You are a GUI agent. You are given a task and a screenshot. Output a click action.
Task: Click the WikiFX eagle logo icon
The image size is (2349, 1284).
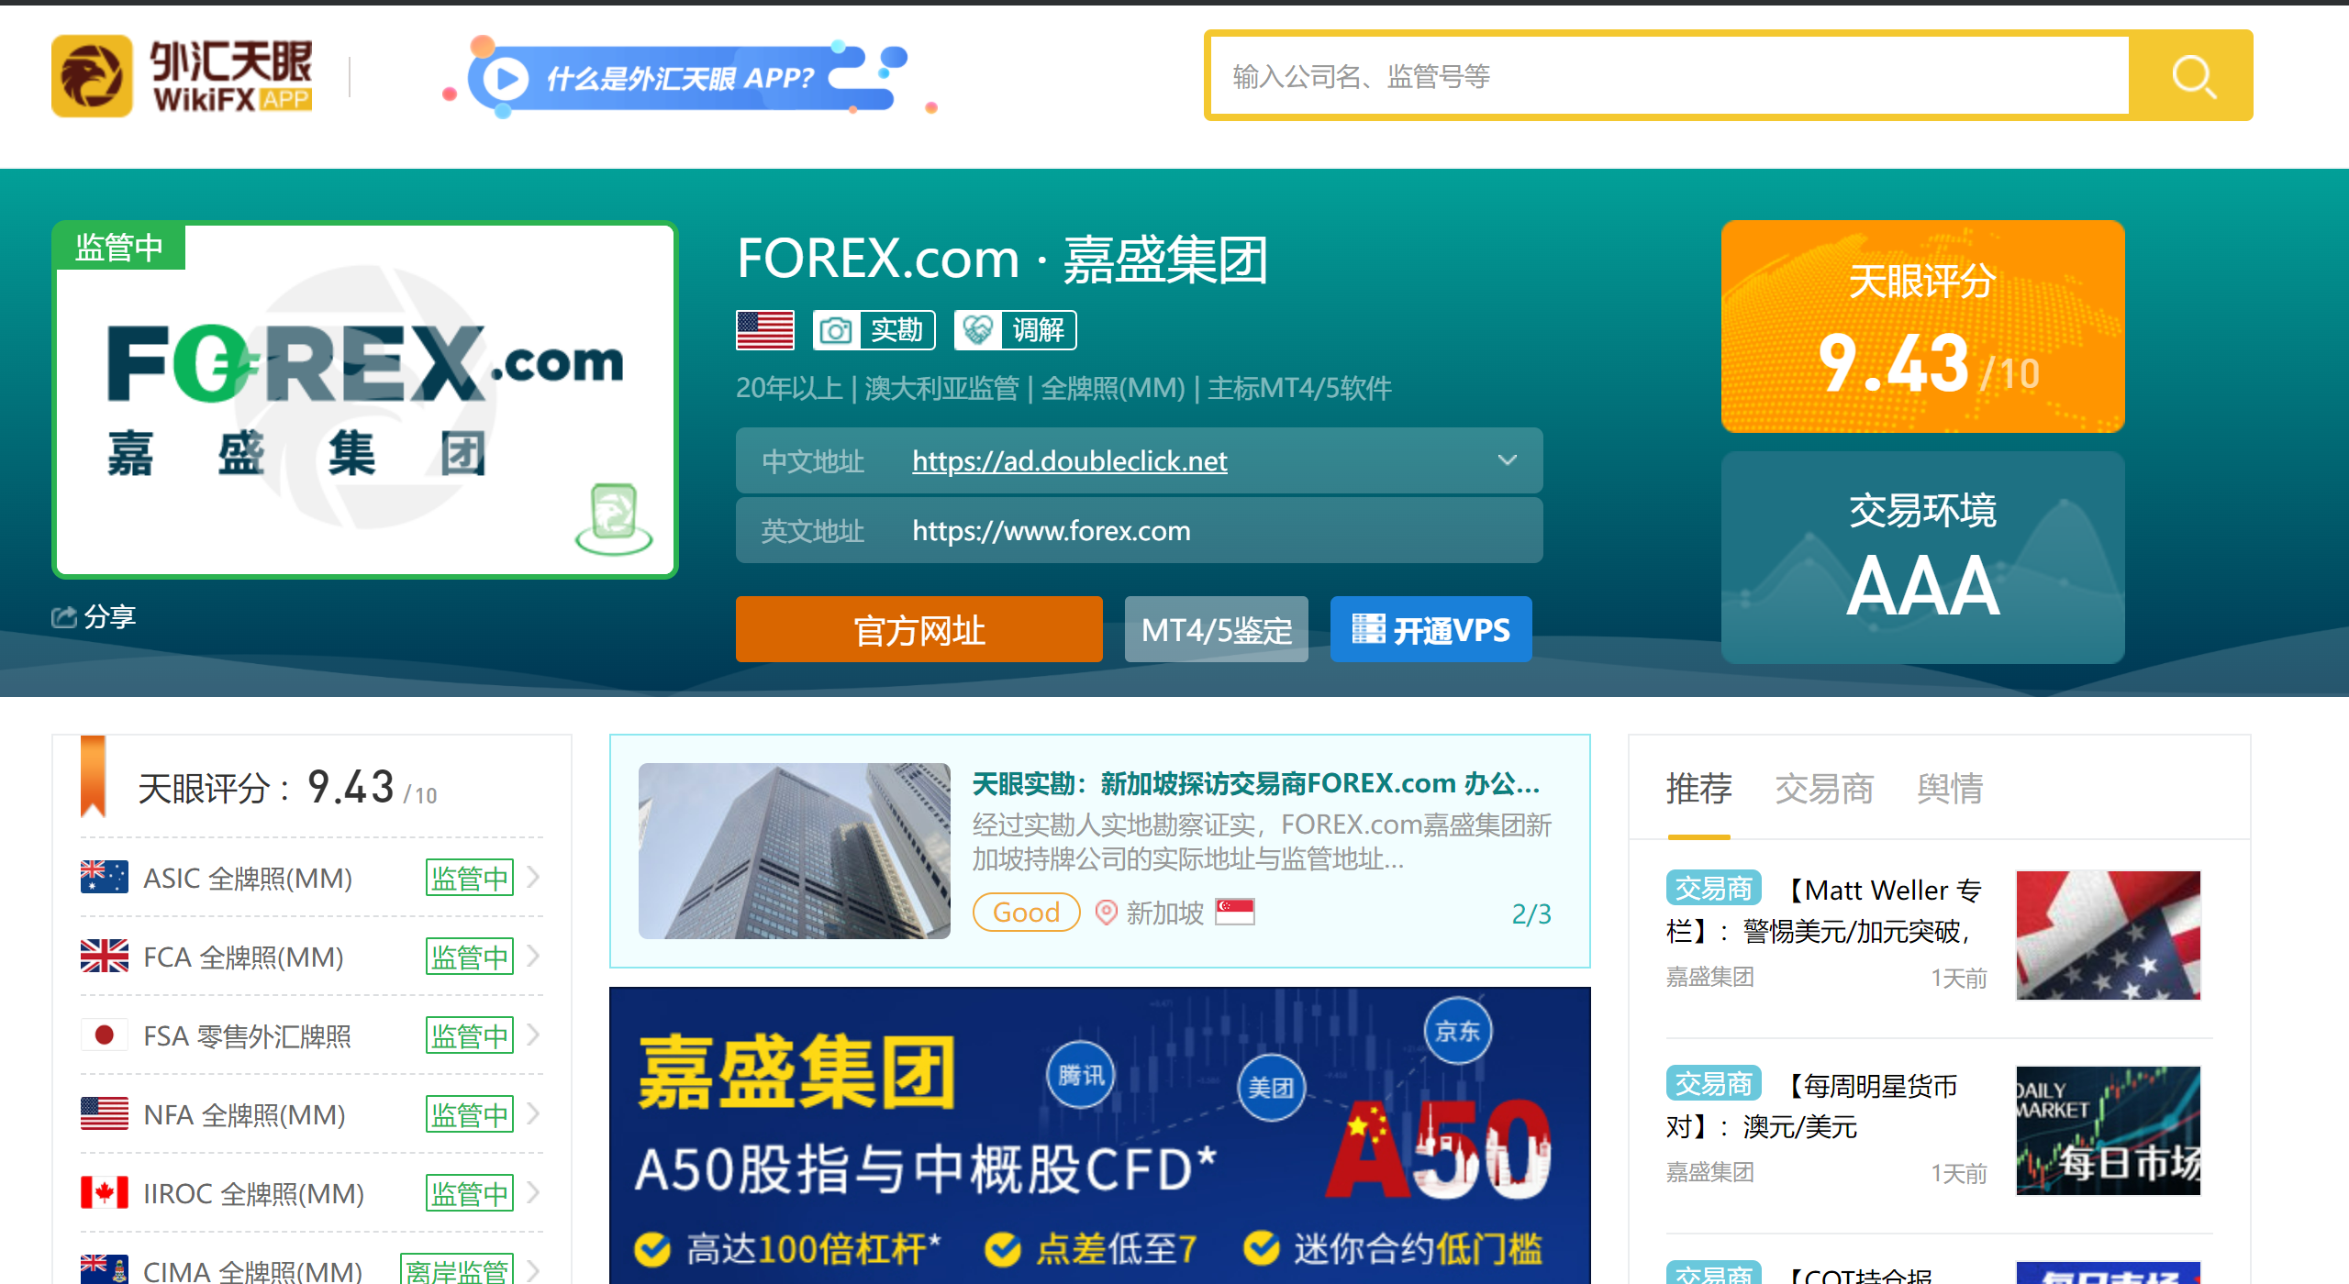pyautogui.click(x=92, y=76)
